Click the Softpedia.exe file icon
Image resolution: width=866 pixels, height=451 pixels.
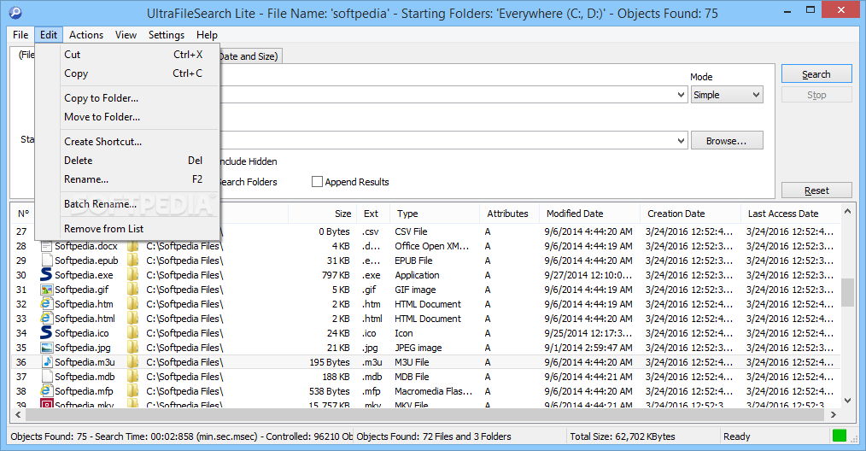(x=46, y=275)
